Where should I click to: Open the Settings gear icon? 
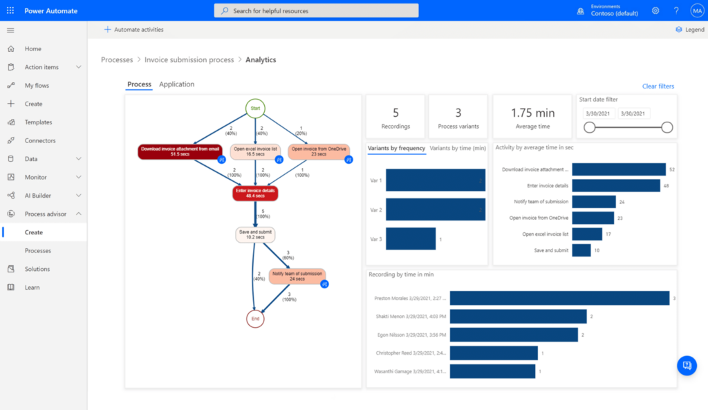tap(655, 10)
